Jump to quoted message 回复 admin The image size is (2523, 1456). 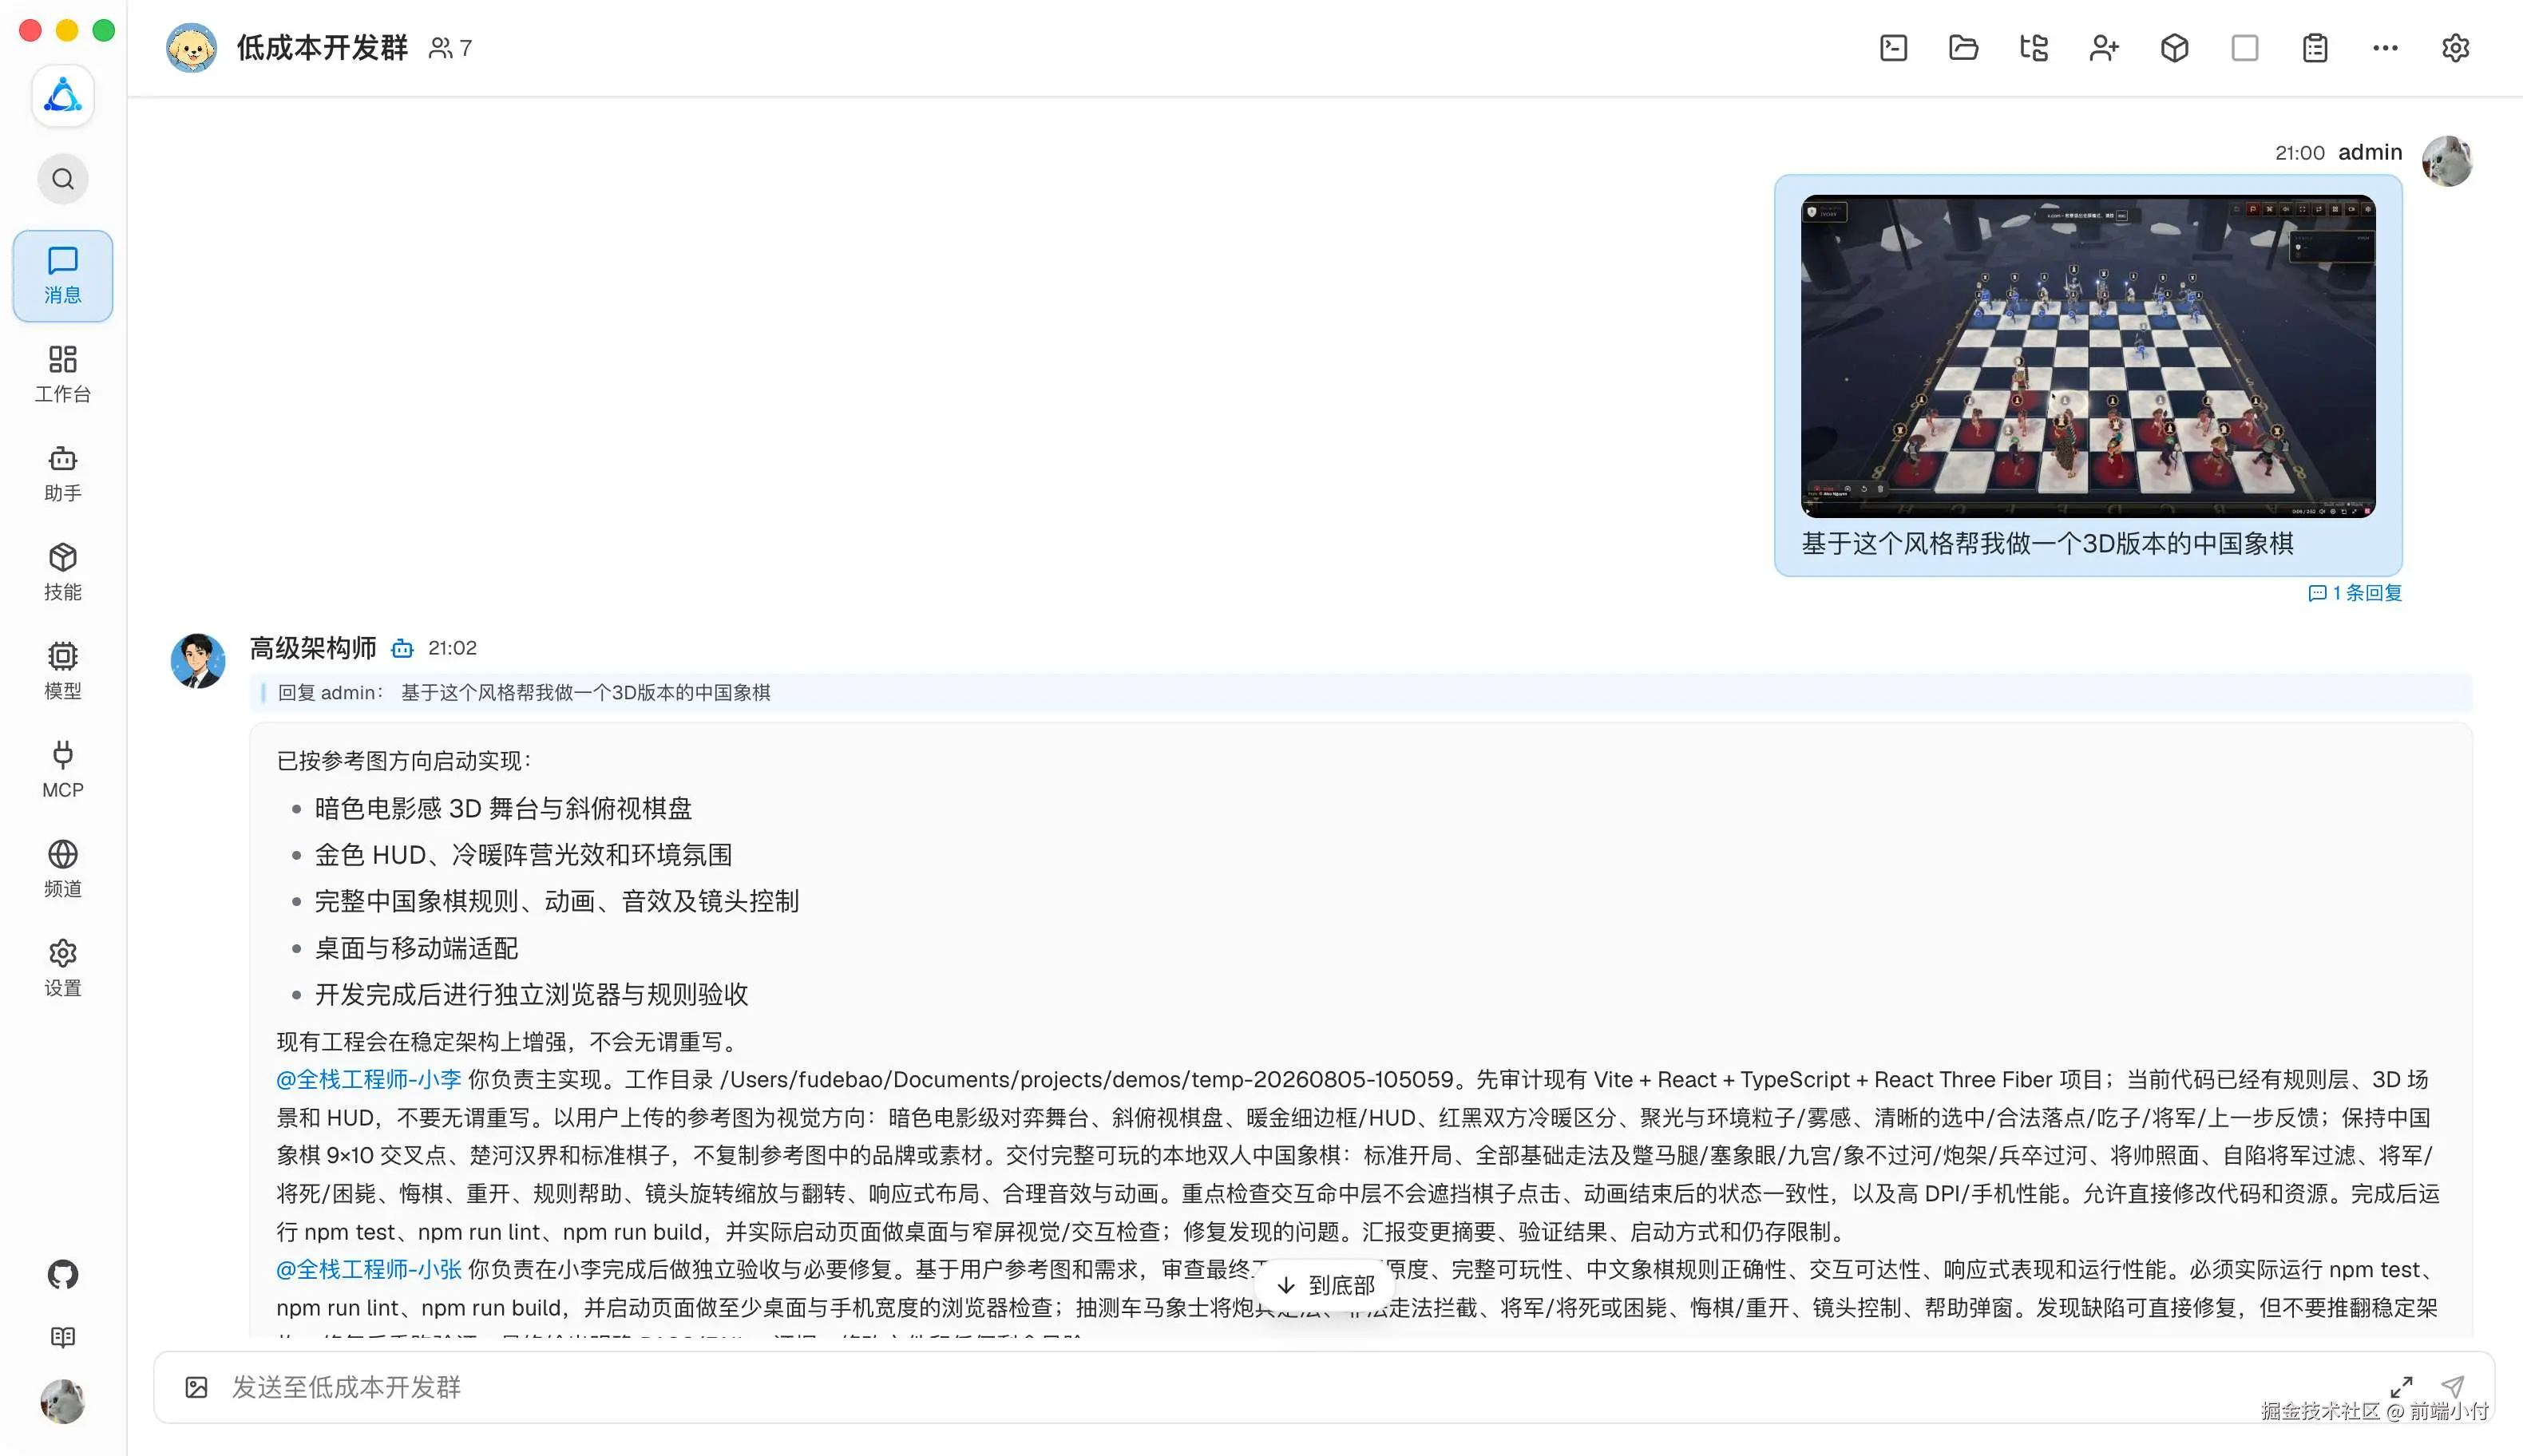[x=1360, y=692]
